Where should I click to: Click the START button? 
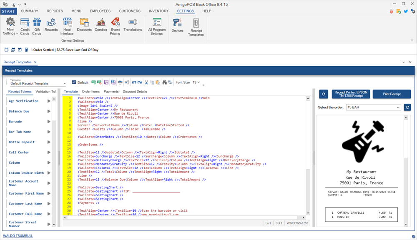pos(8,11)
